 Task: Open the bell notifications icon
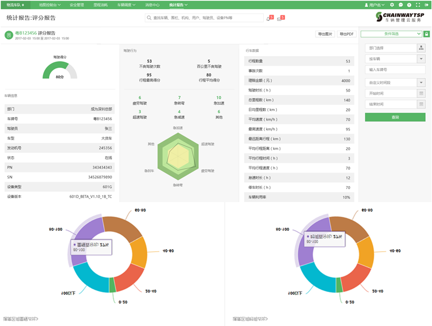268,19
